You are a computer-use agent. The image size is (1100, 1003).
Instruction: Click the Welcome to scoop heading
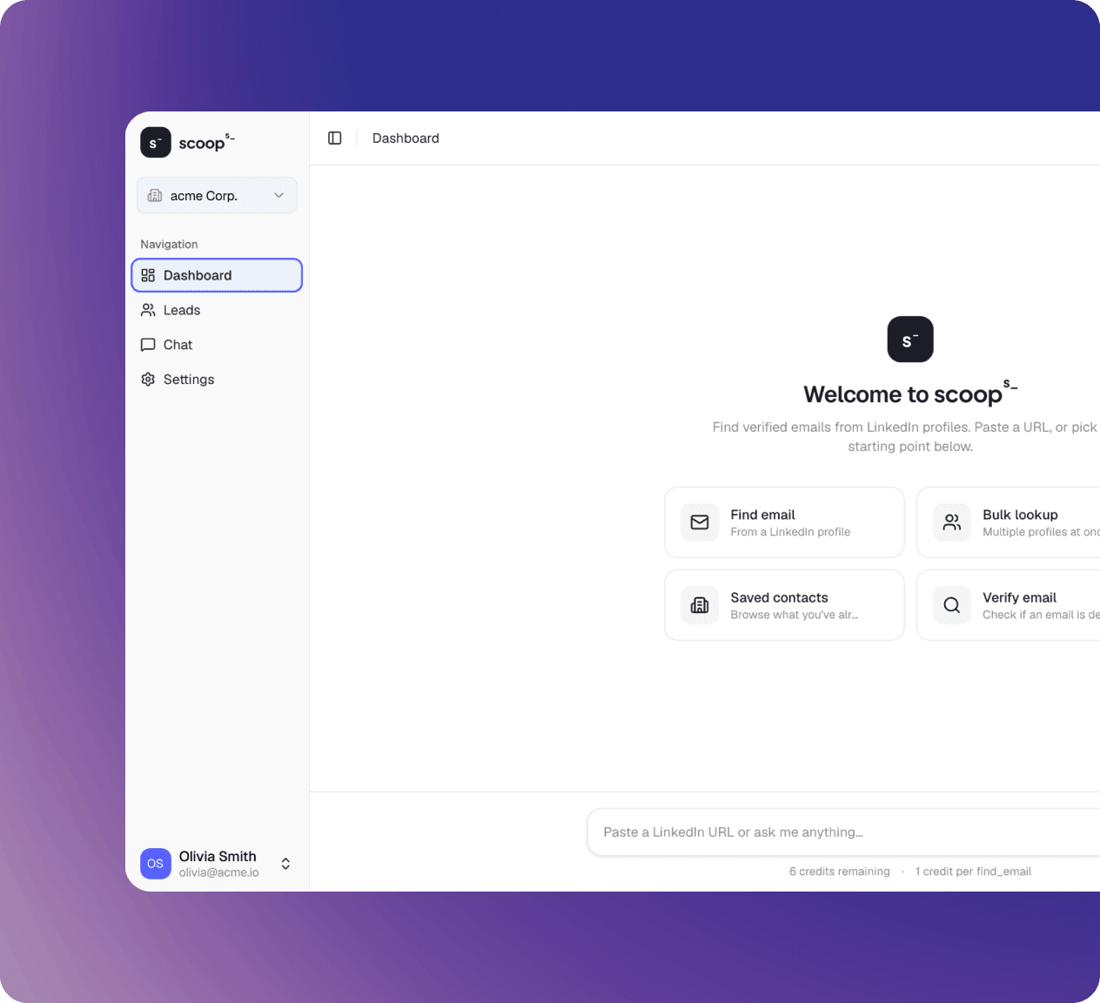910,393
